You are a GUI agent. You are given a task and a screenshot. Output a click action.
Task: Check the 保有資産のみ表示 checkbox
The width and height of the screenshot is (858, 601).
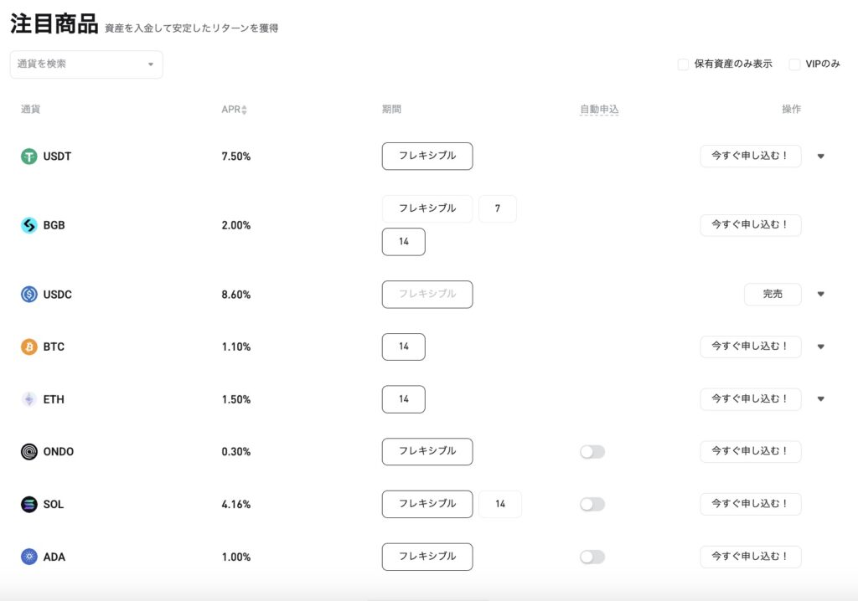(683, 64)
